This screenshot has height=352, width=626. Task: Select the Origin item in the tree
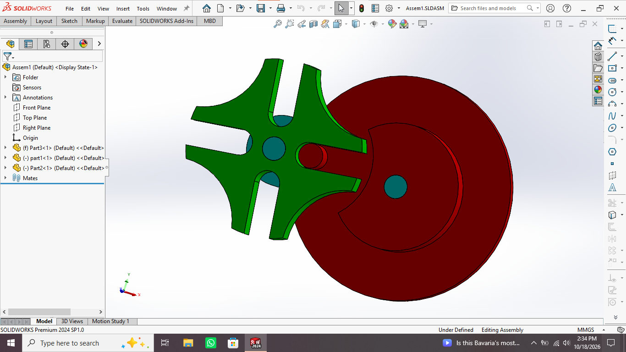coord(30,137)
